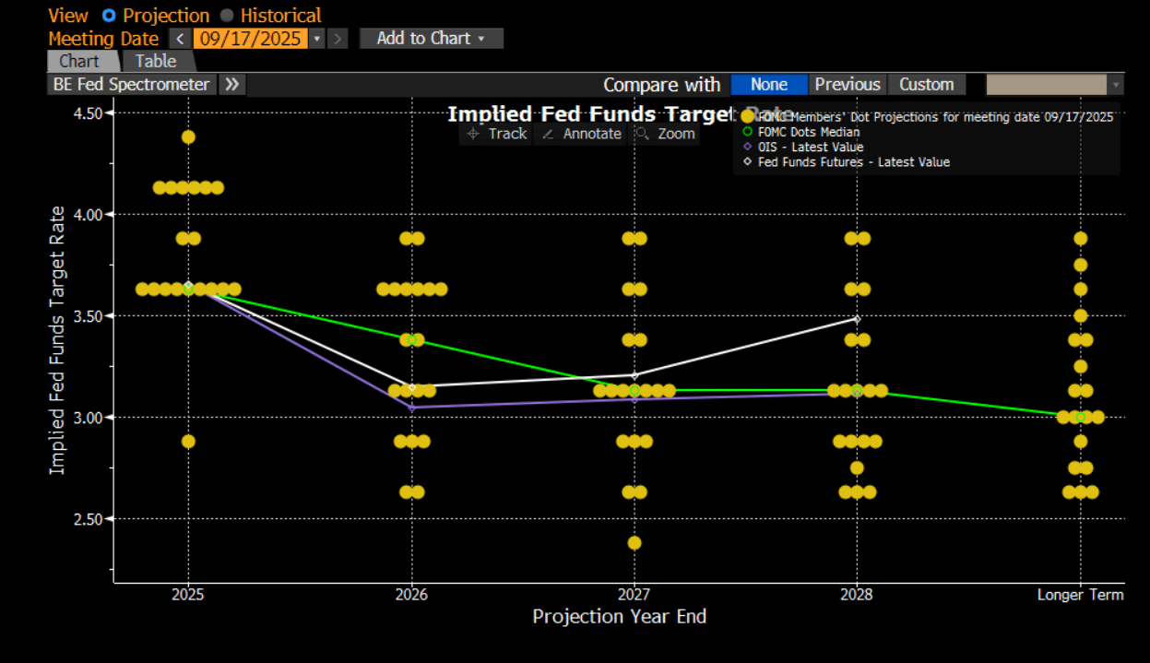
Task: Select the Projection view radio button
Action: point(109,16)
